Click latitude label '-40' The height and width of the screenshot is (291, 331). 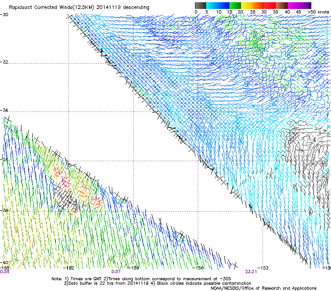(x=4, y=262)
